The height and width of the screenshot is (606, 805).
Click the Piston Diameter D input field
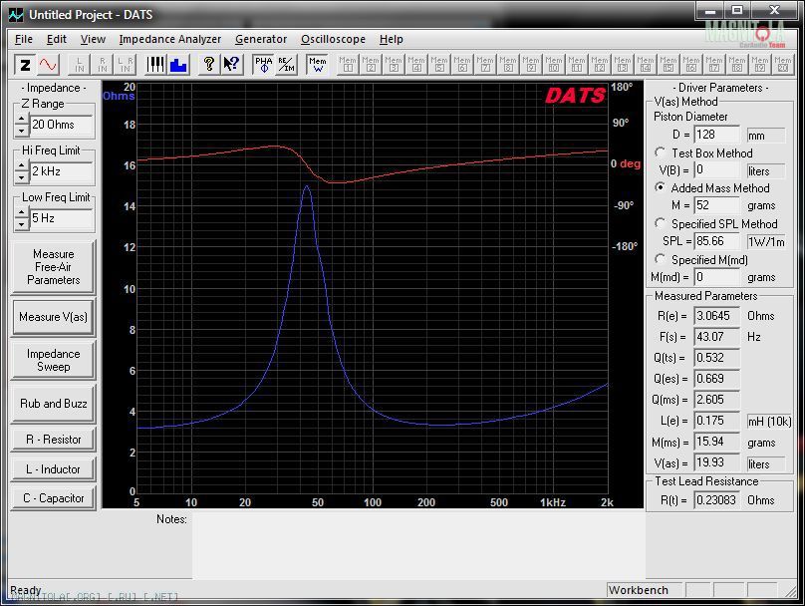point(716,135)
